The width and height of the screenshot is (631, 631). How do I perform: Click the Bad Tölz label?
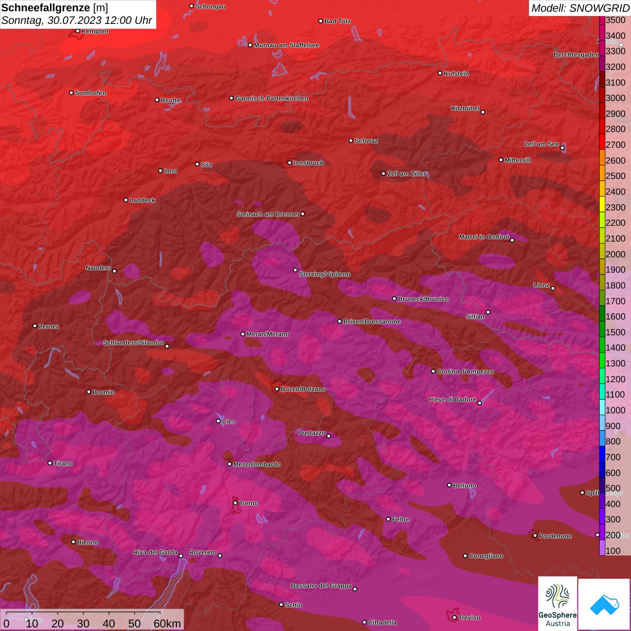click(x=337, y=21)
